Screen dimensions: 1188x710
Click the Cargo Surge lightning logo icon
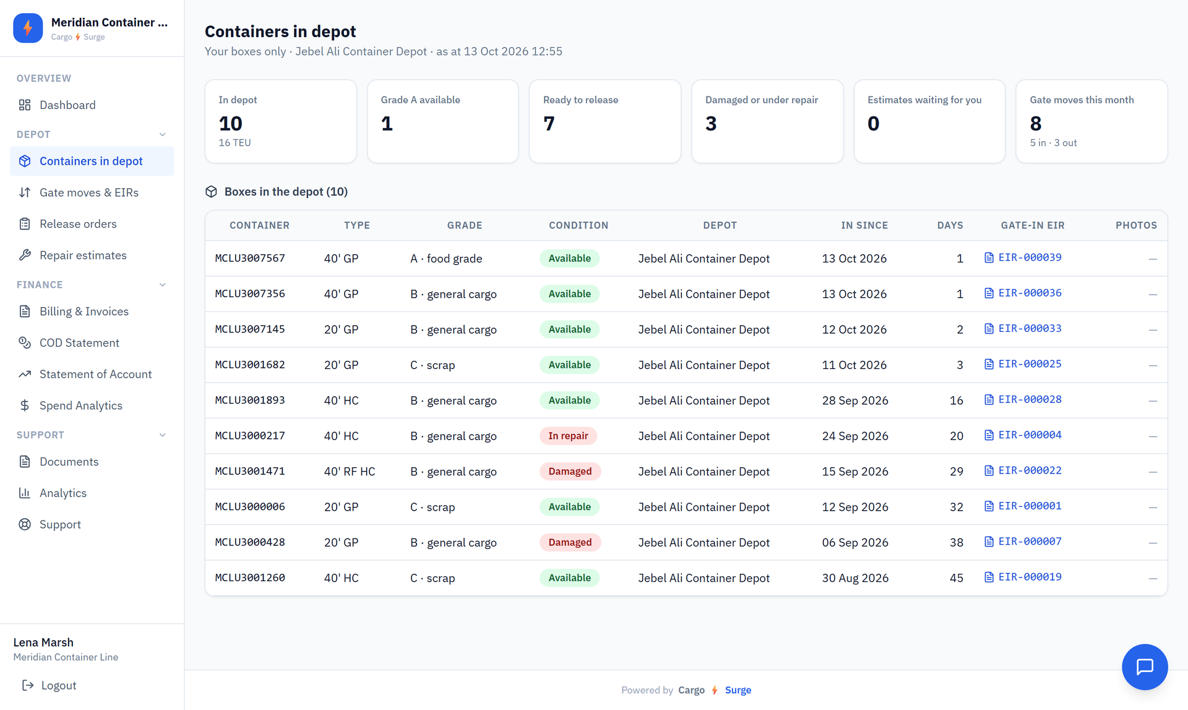28,28
